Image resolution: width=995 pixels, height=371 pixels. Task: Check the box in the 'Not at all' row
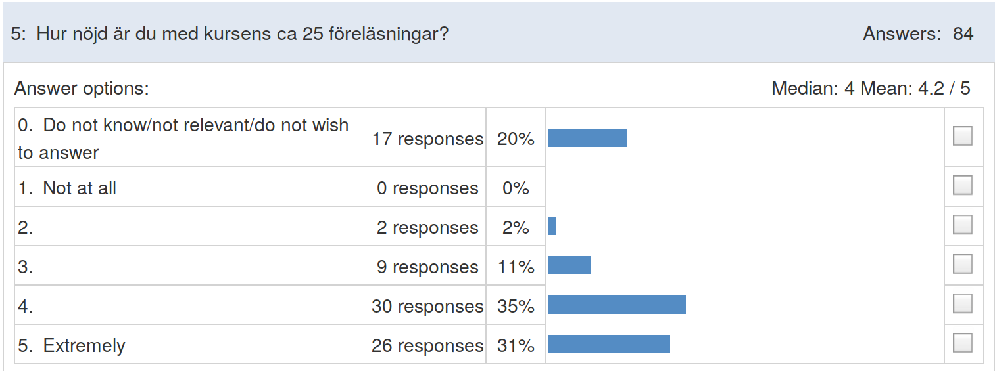click(x=962, y=186)
